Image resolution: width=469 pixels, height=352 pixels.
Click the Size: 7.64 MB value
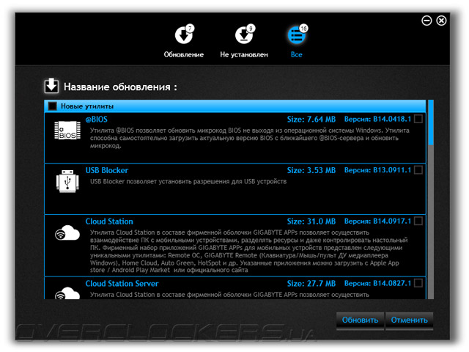tap(311, 120)
